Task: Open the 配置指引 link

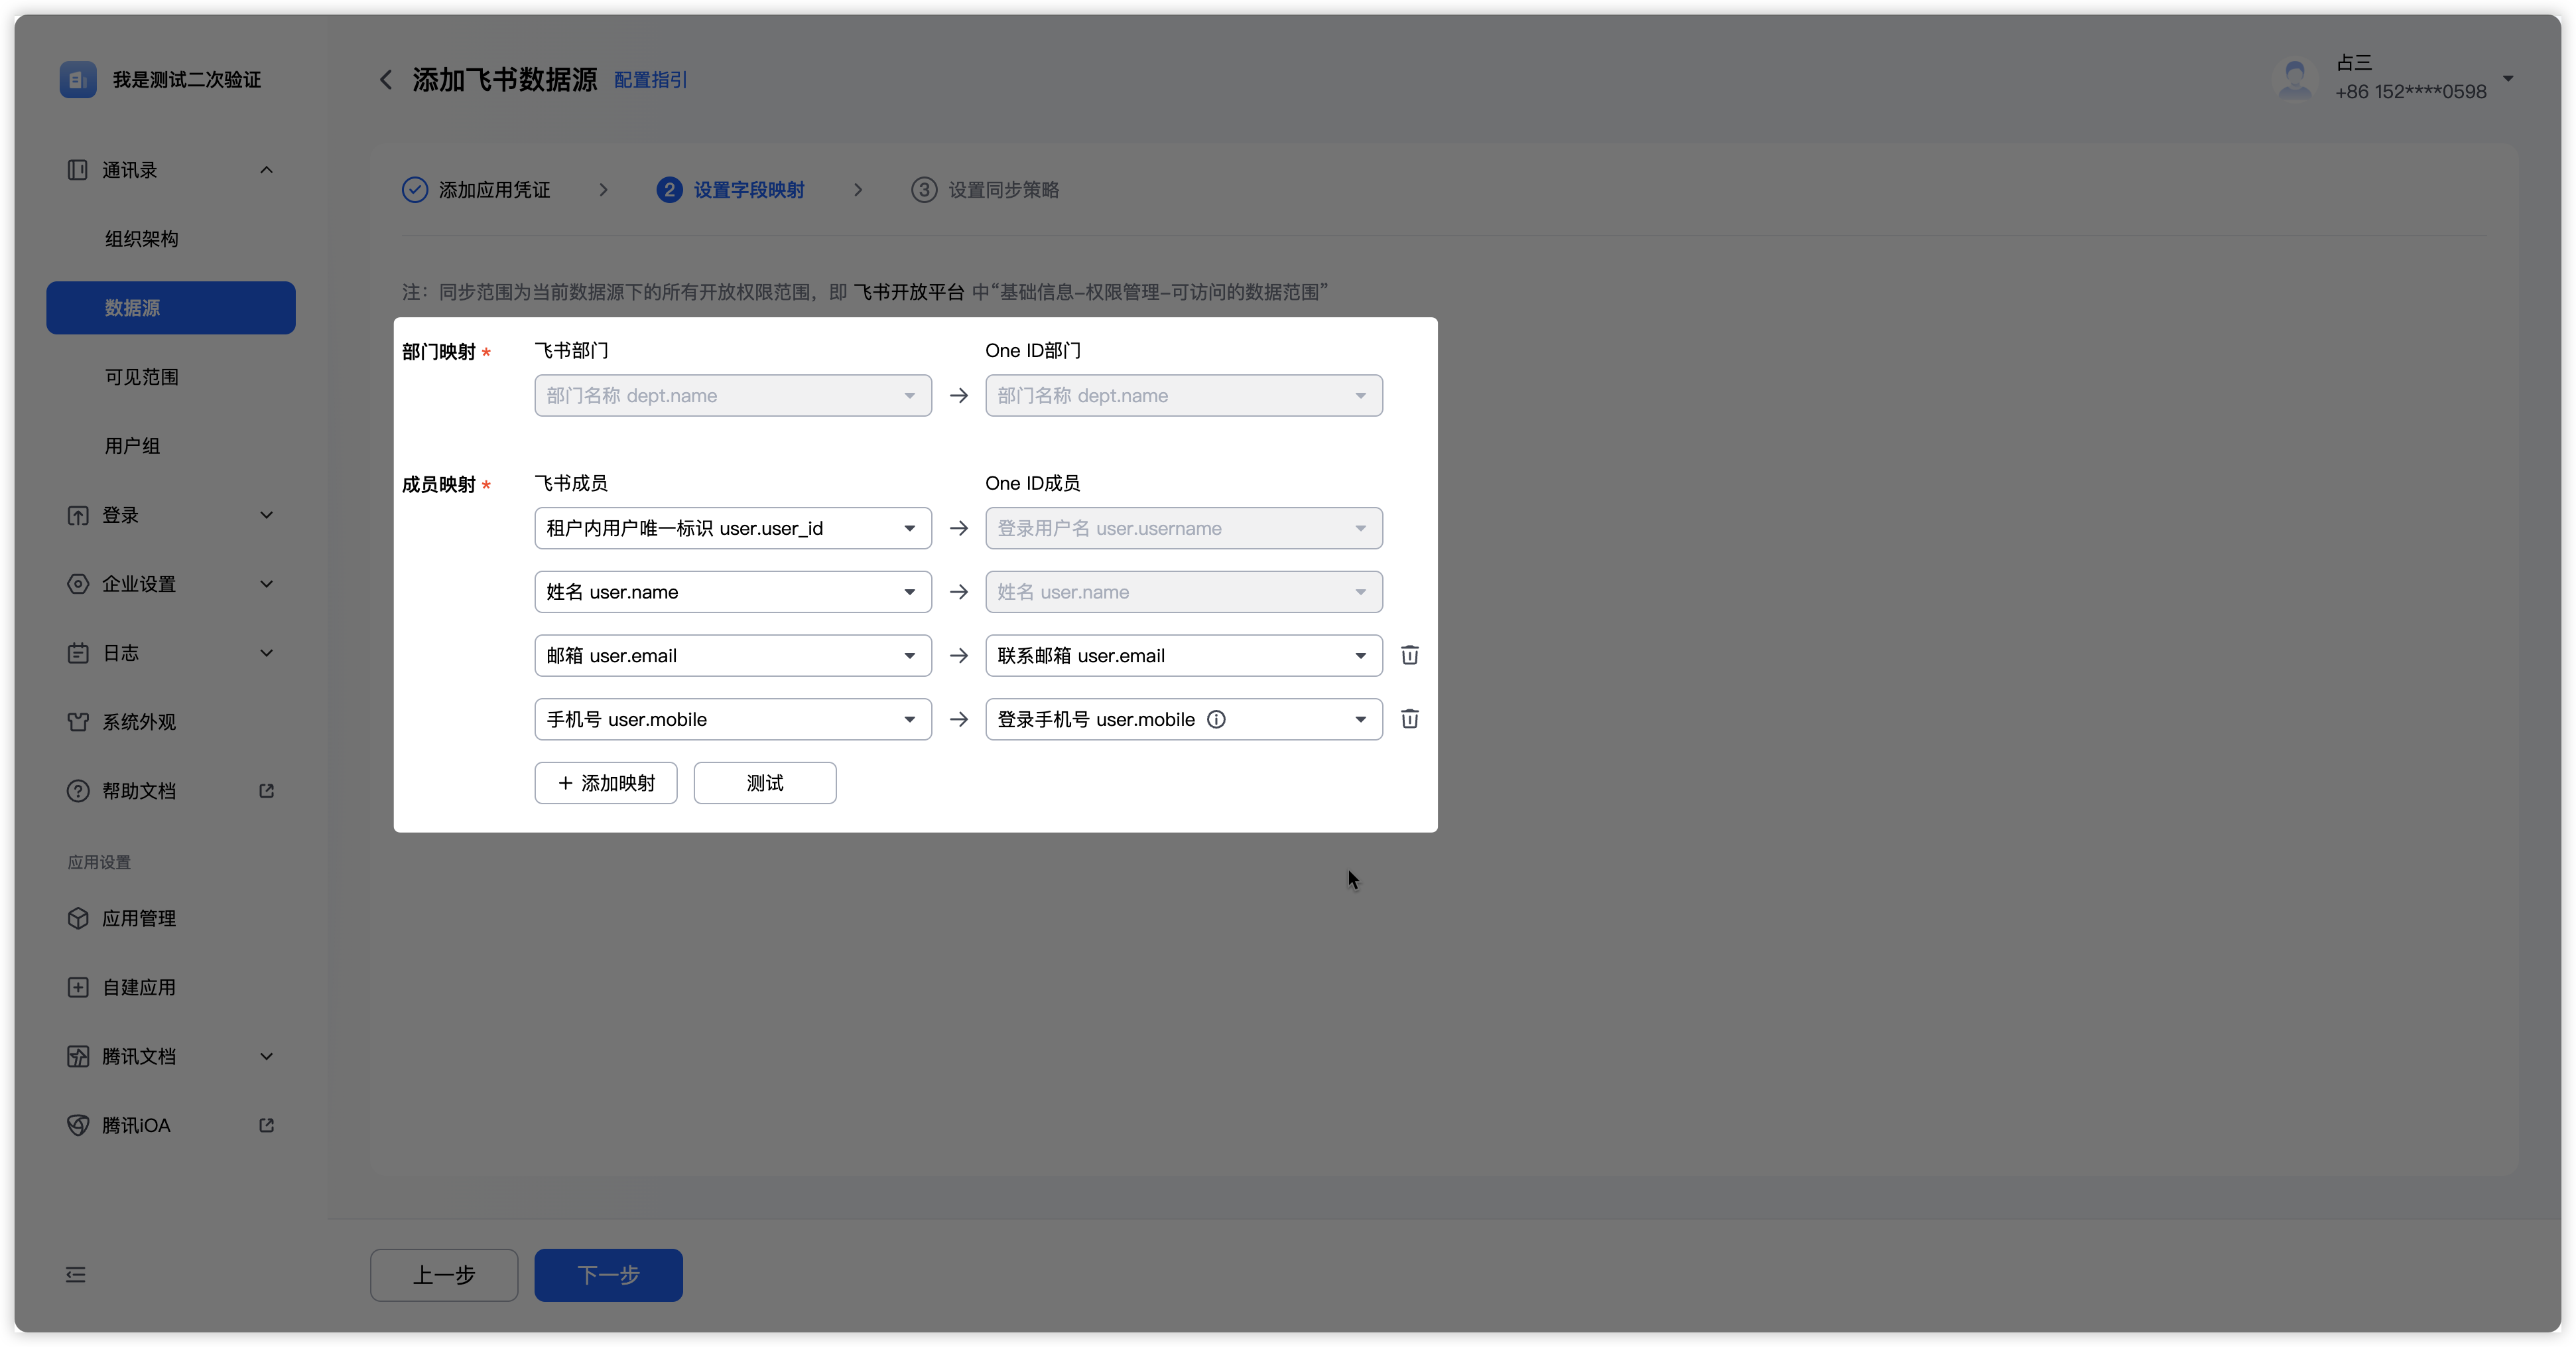Action: [x=650, y=80]
